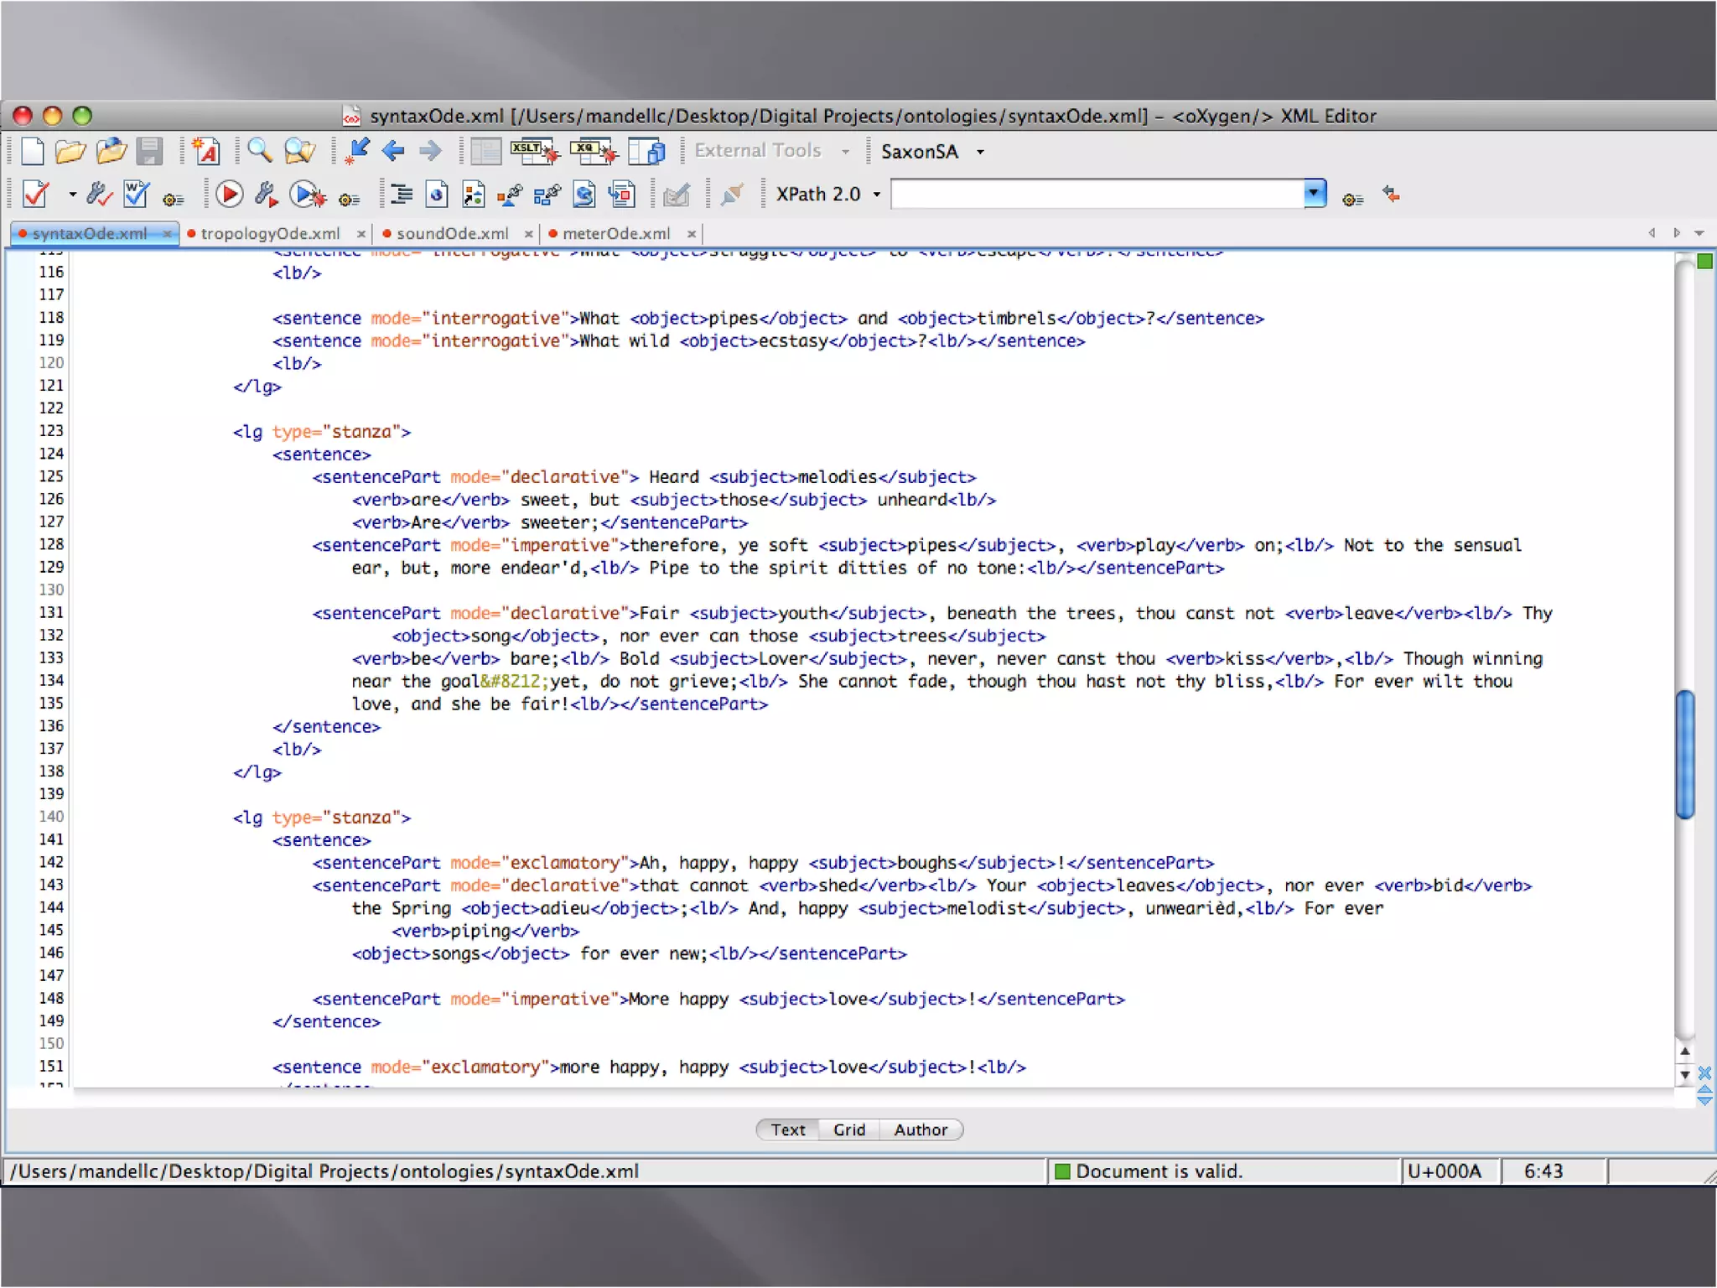Open Database perspective icon
Screen dimensions: 1717x1288
[x=647, y=151]
